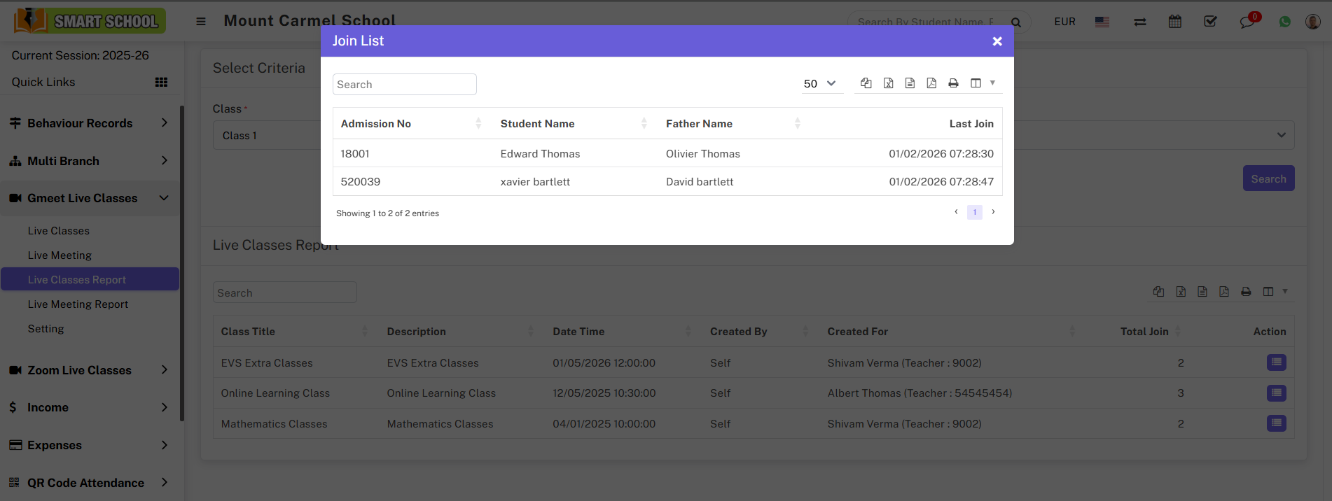Screen dimensions: 1332x501
Task: View join list for Mathematics Classes
Action: tap(1277, 423)
